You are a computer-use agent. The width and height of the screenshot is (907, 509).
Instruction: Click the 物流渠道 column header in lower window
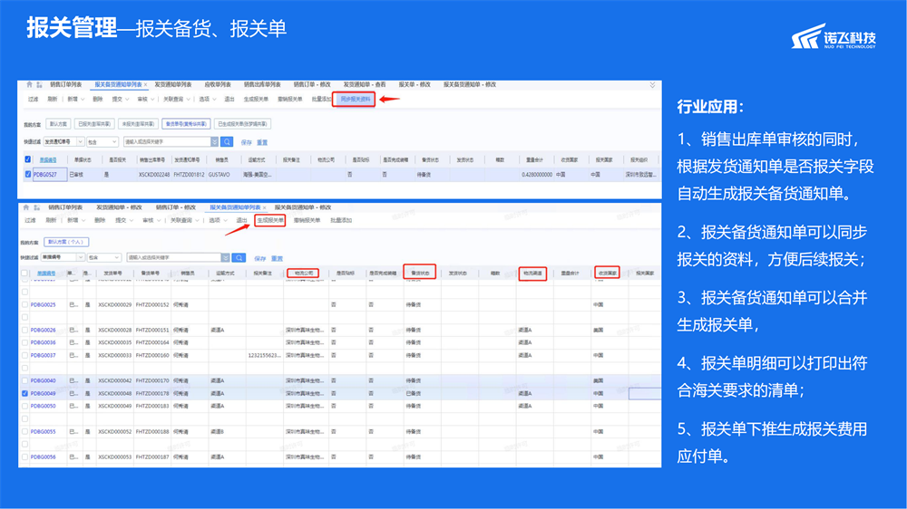(532, 273)
